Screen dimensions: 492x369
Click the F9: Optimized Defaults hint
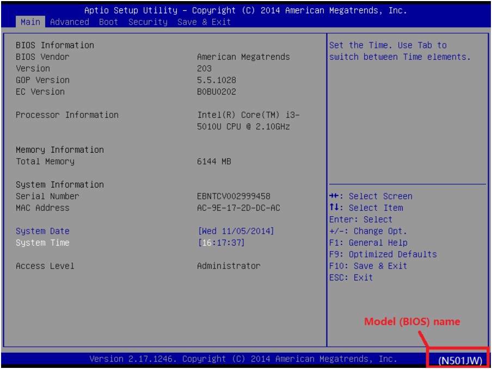(x=383, y=254)
